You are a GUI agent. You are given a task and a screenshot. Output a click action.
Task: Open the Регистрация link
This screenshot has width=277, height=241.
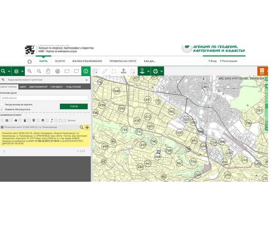(x=229, y=61)
